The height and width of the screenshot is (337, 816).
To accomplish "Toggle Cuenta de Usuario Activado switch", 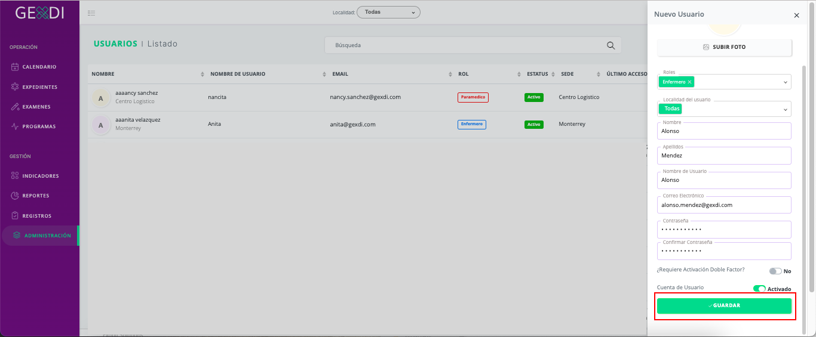I will tap(759, 289).
